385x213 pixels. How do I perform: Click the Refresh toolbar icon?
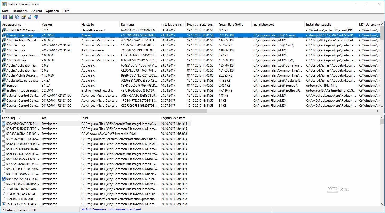click(x=11, y=17)
